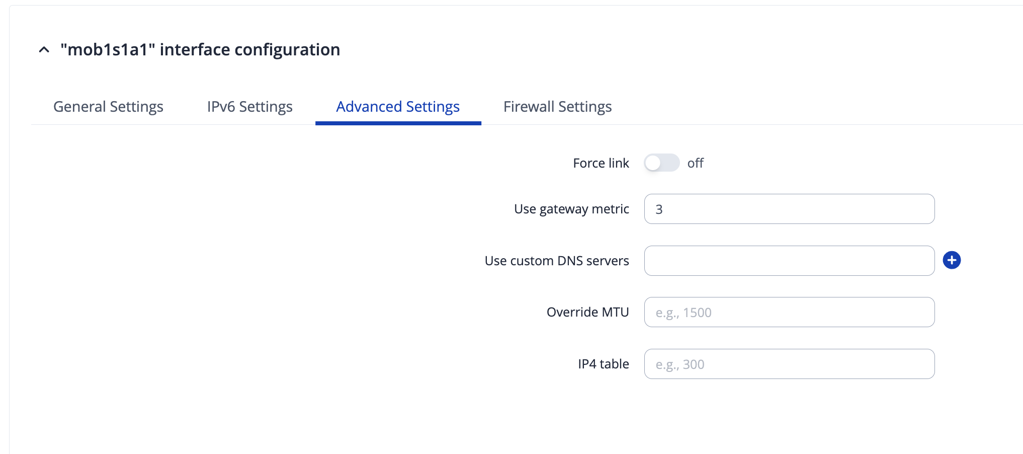Click the Override MTU label text
The width and height of the screenshot is (1023, 454).
click(587, 312)
